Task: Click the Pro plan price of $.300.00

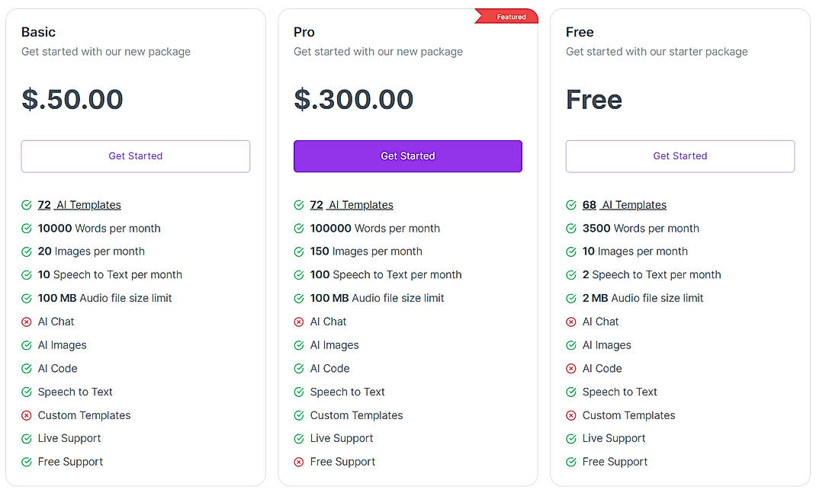Action: [x=353, y=99]
